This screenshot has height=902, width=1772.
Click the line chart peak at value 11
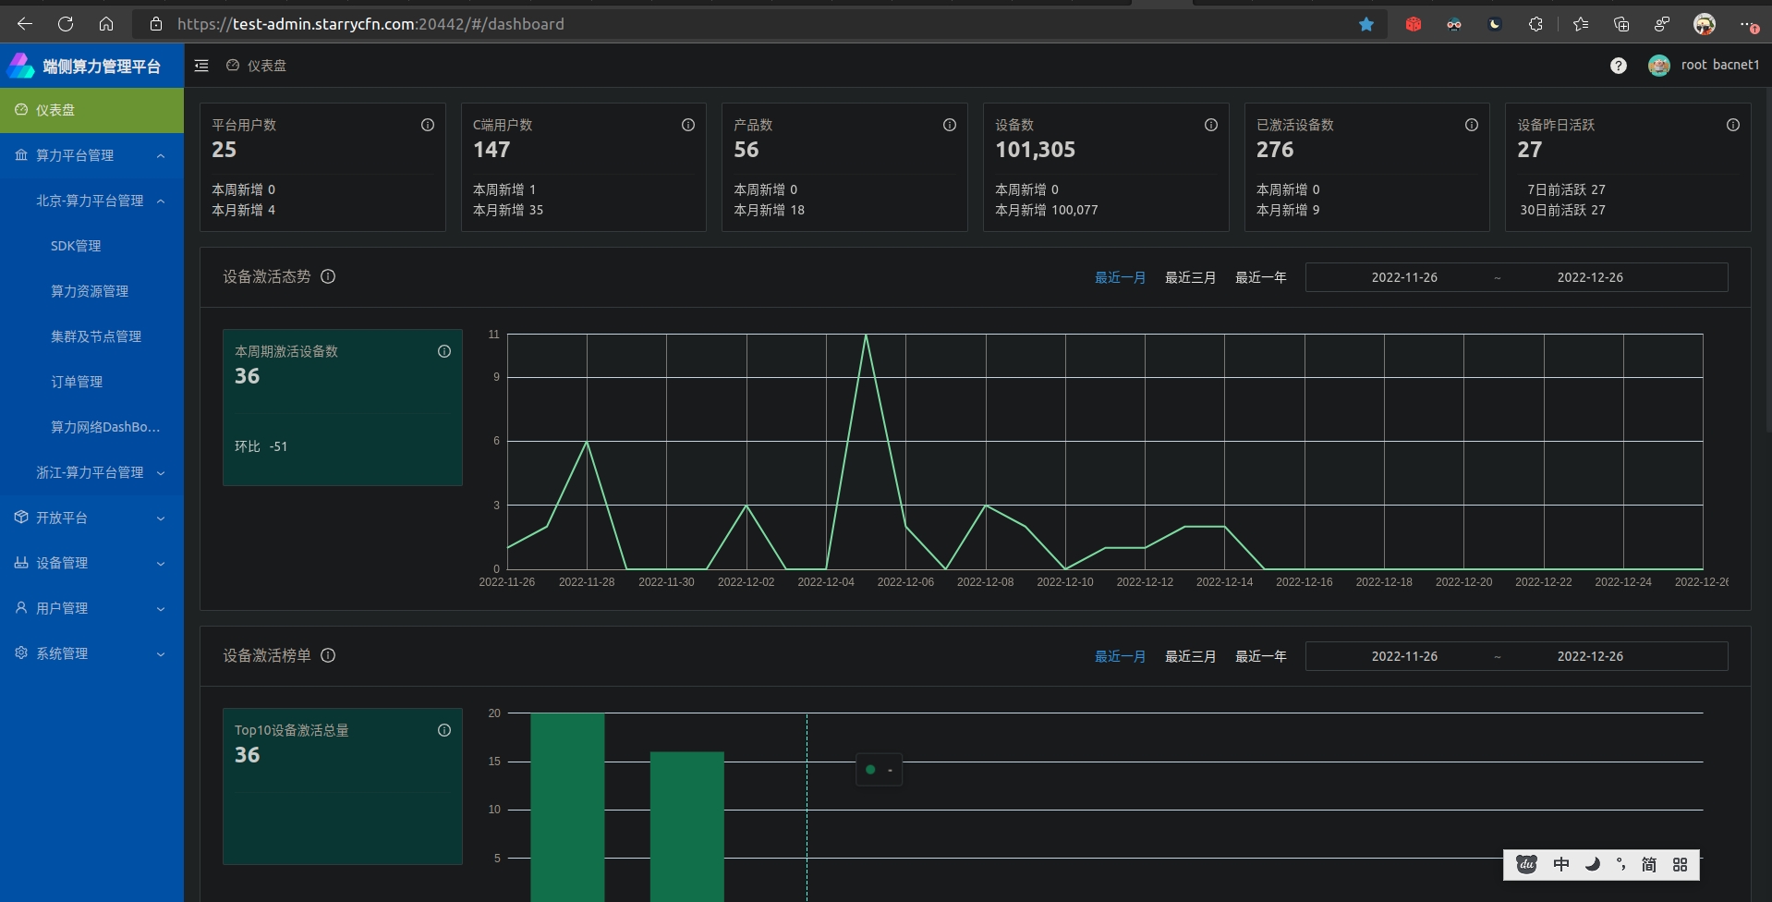[866, 335]
